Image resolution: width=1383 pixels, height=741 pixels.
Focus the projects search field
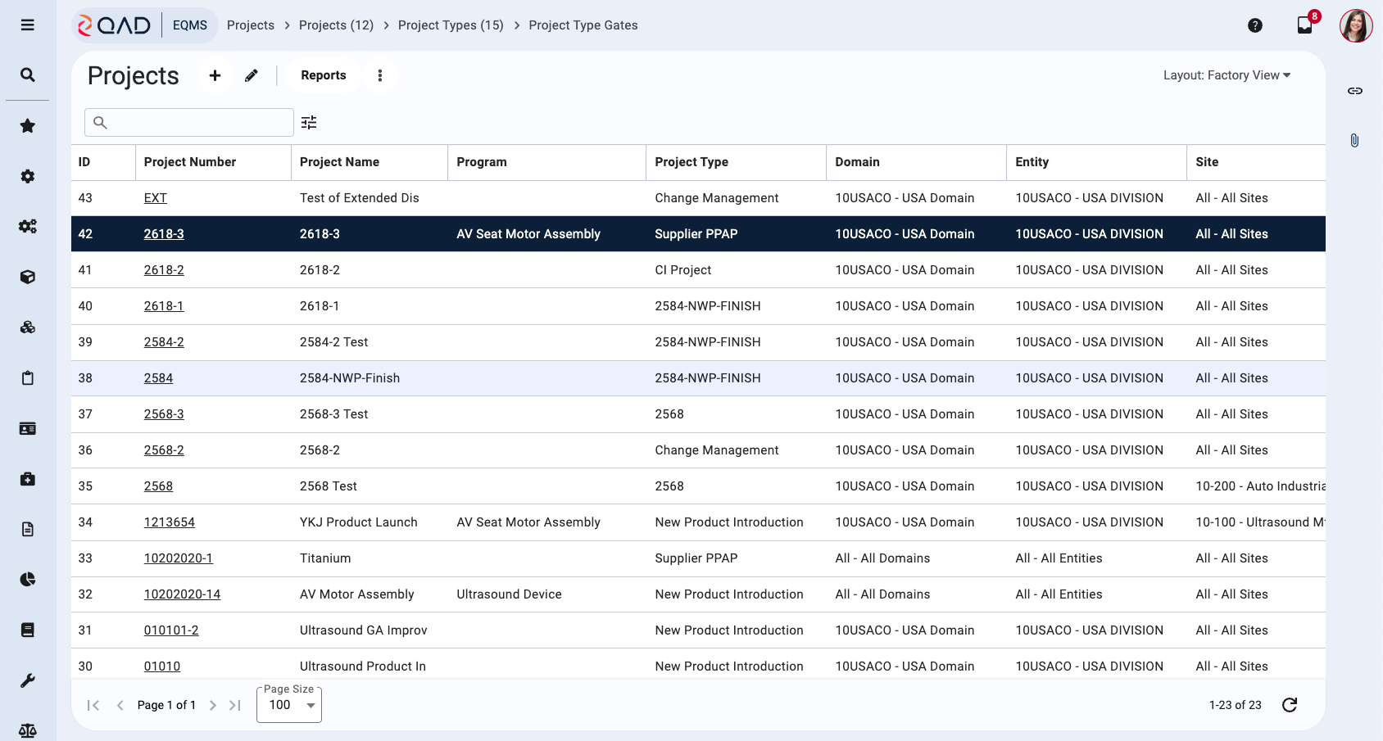coord(189,122)
